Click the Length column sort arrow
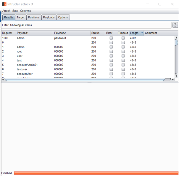Viewport: 179px width, 176px height. [x=142, y=33]
